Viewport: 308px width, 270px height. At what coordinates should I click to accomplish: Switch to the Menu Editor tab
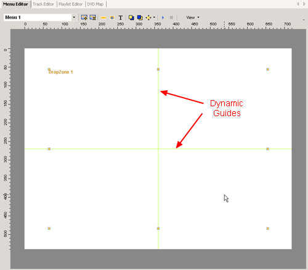[15, 4]
